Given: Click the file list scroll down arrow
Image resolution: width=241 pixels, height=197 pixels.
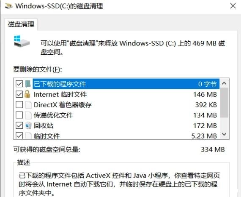Looking at the screenshot, I should pos(224,134).
